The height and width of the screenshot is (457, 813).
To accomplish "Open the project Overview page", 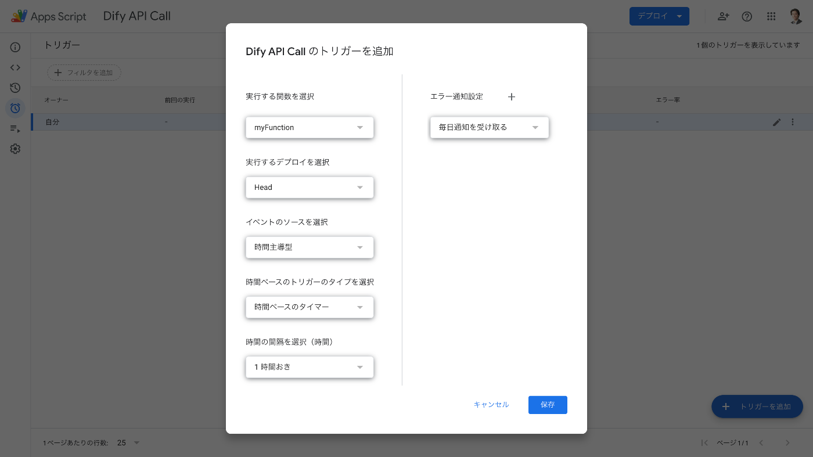I will (x=15, y=47).
